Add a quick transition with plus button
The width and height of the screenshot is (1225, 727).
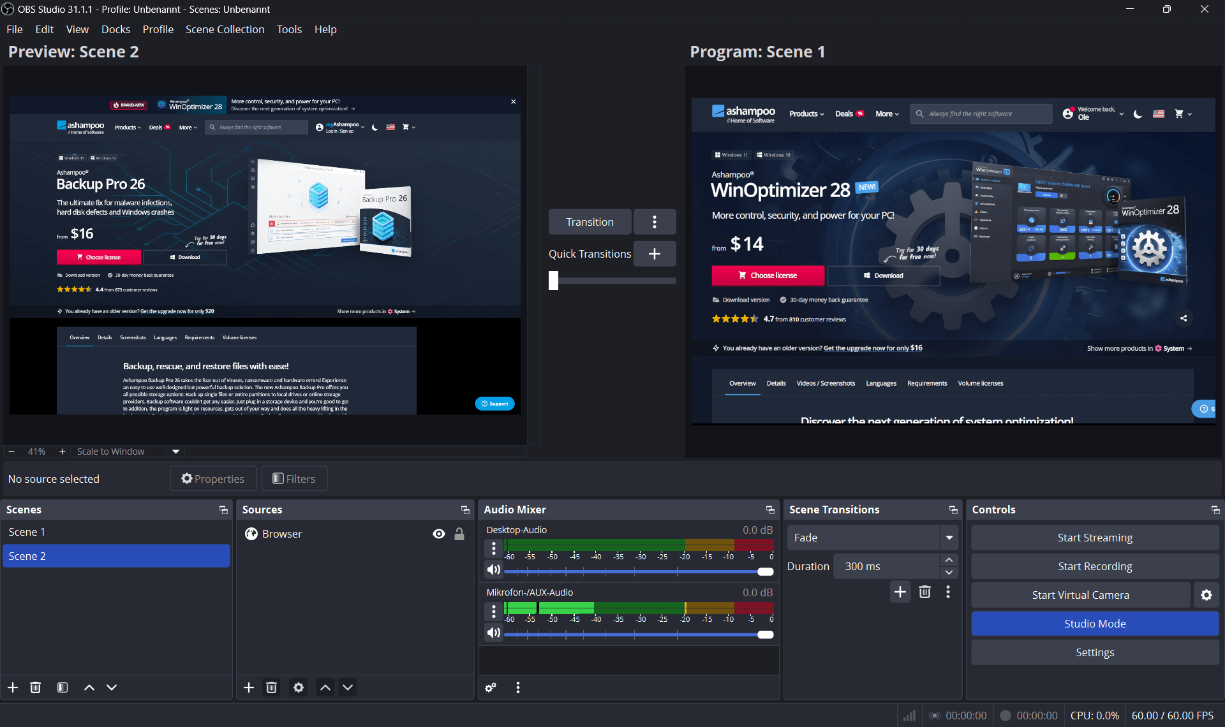click(654, 254)
